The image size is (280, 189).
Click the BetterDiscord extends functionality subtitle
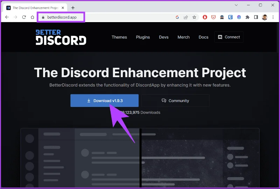click(140, 85)
